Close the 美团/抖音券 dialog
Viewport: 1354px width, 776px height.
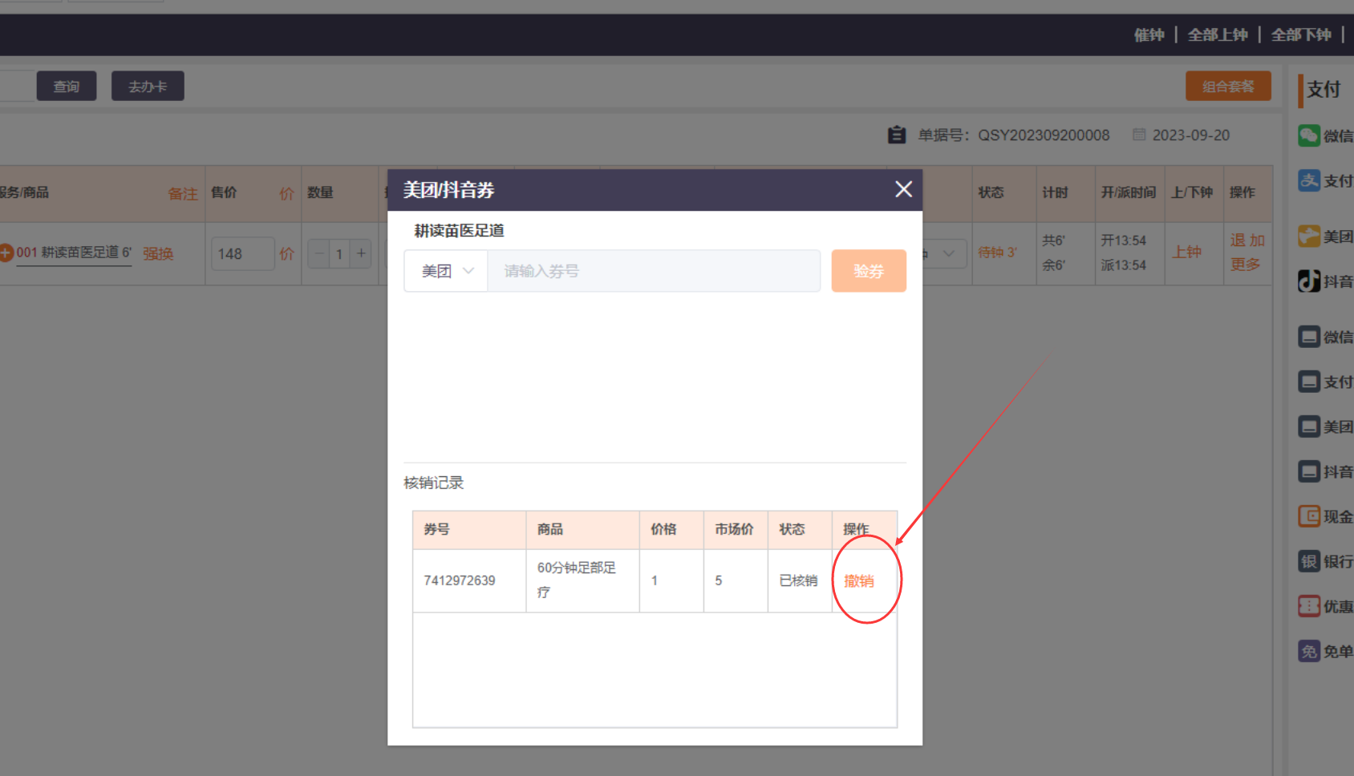coord(903,189)
